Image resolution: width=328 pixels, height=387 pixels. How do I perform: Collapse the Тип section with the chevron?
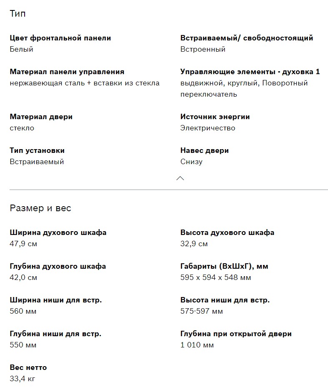pyautogui.click(x=180, y=178)
